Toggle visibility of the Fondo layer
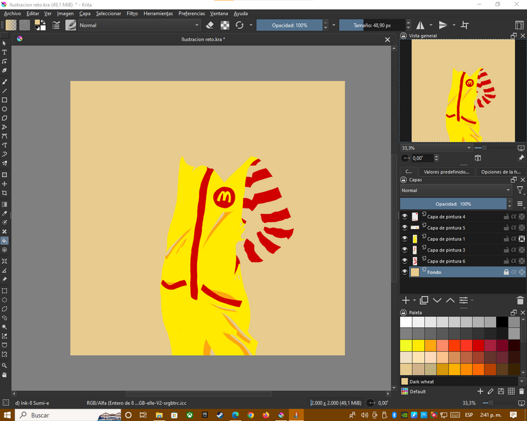Viewport: 527px width, 421px height. [x=405, y=272]
